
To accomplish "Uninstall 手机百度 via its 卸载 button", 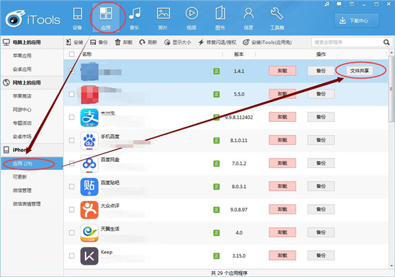I will coord(282,140).
